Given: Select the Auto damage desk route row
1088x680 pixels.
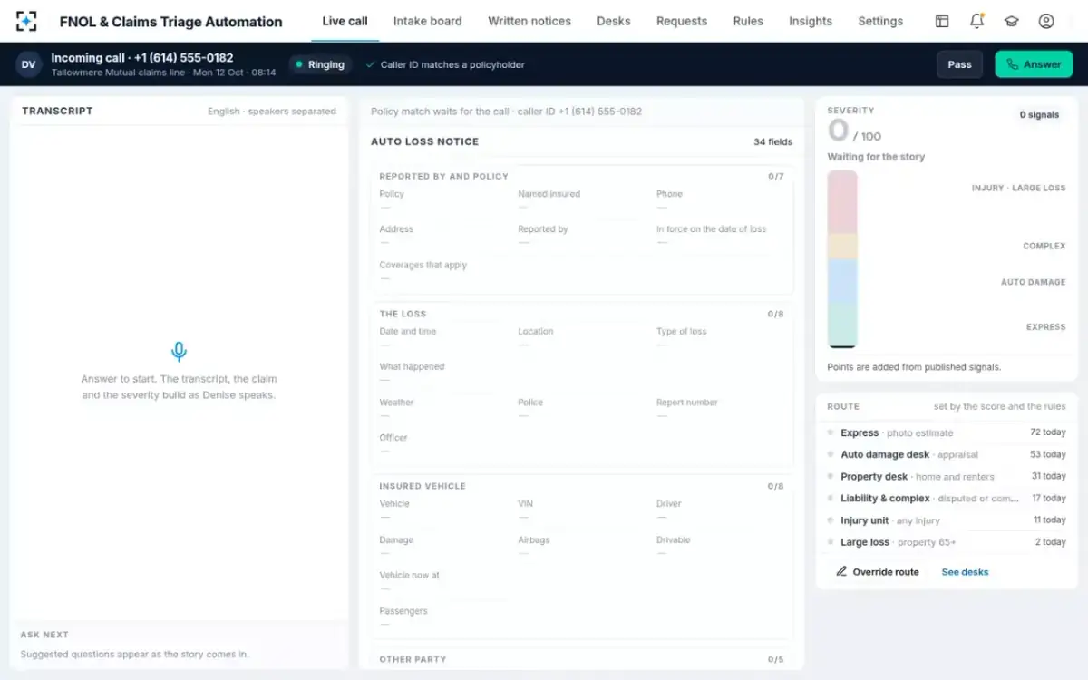Looking at the screenshot, I should (947, 454).
